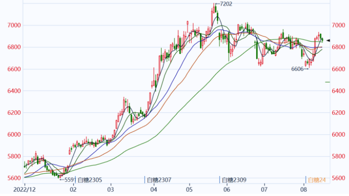Screen dimensions: 349x196
Task: Select the 白糖2305 contract marker
Action: pyautogui.click(x=89, y=180)
